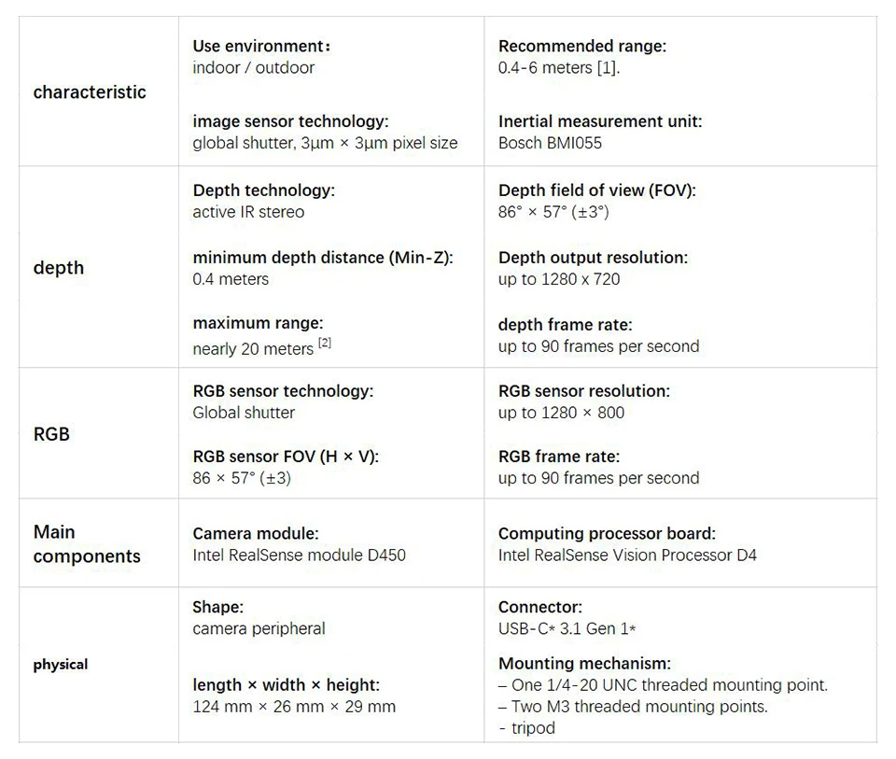Click the 'characteristic' row header

pos(90,91)
